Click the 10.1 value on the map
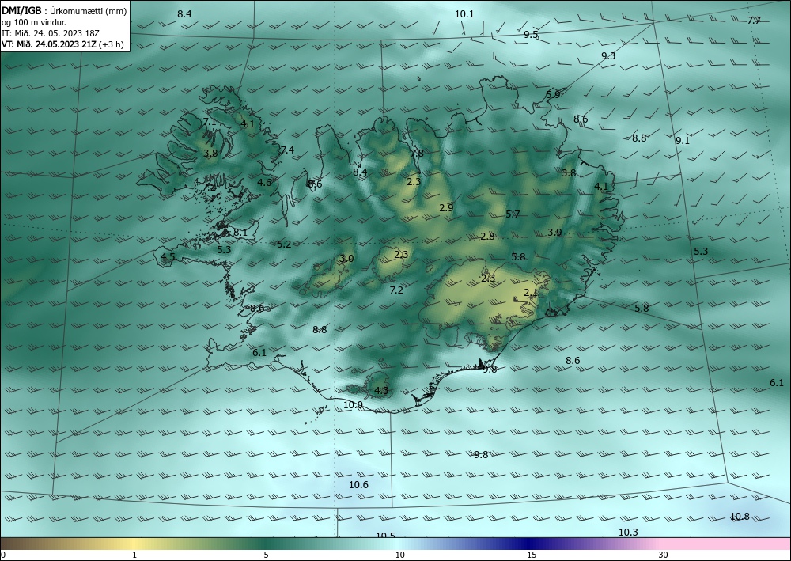791x561 pixels. point(464,14)
